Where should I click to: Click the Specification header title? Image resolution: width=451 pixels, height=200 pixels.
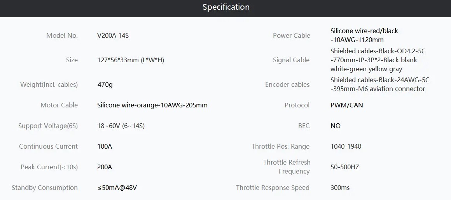(226, 7)
